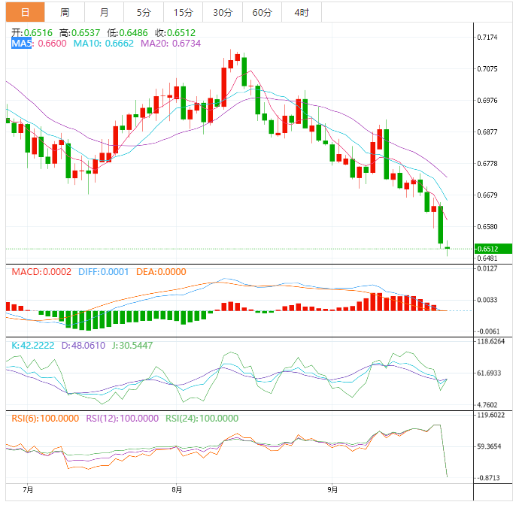The image size is (519, 505).
Task: Click the 9月 date marker on time axis
Action: [332, 489]
